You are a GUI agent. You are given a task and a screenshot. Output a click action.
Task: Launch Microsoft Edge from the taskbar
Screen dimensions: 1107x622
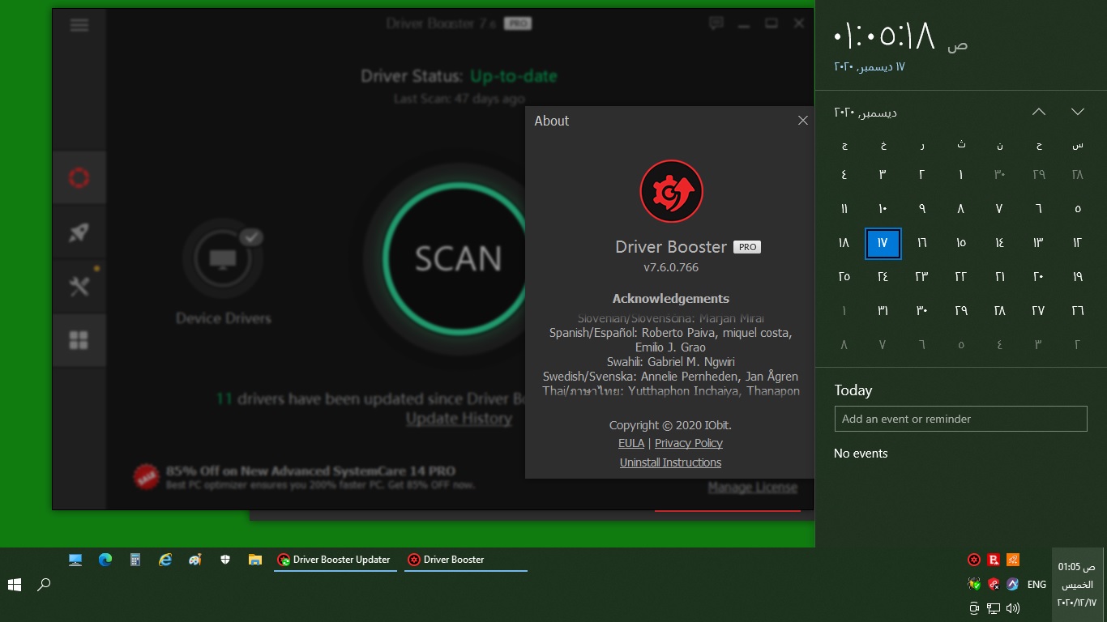pyautogui.click(x=105, y=560)
